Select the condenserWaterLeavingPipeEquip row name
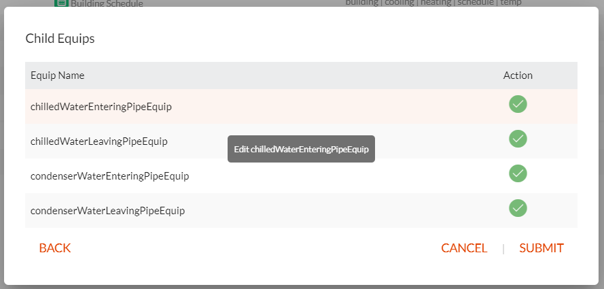 click(107, 211)
